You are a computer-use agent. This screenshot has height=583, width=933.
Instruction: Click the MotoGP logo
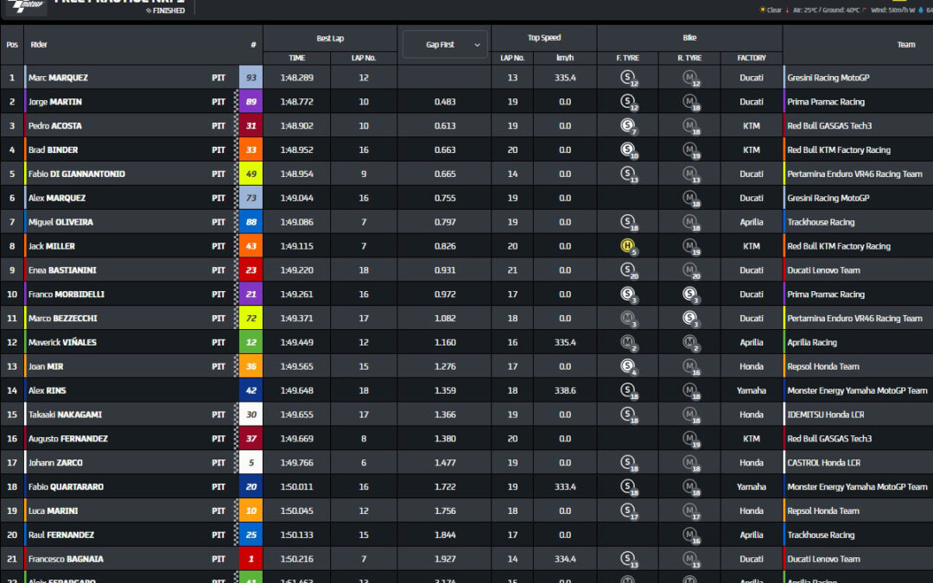point(27,5)
